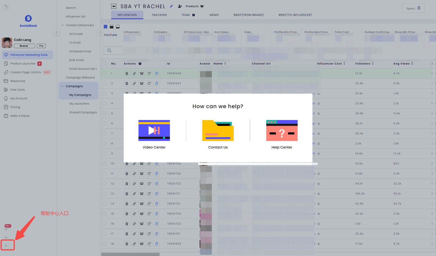Refresh influencer 78091835 in row 18
436x256 pixels.
(x=149, y=244)
